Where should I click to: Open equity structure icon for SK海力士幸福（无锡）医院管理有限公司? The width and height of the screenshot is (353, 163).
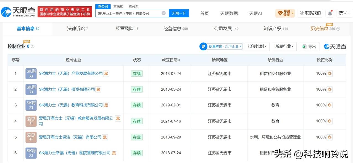coord(114,153)
